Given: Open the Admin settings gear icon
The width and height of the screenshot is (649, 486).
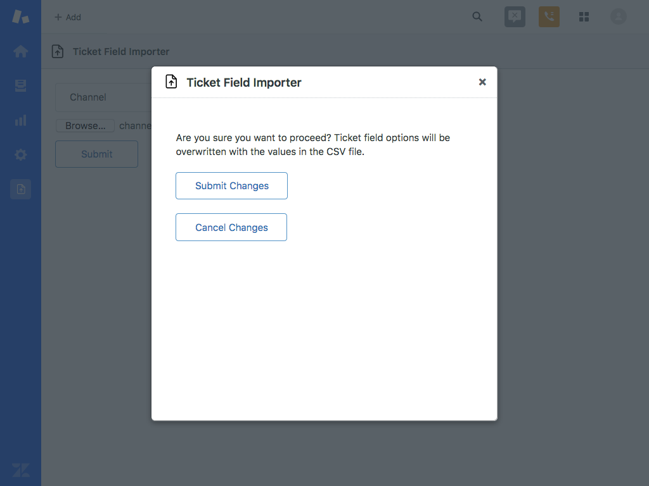Looking at the screenshot, I should (20, 154).
